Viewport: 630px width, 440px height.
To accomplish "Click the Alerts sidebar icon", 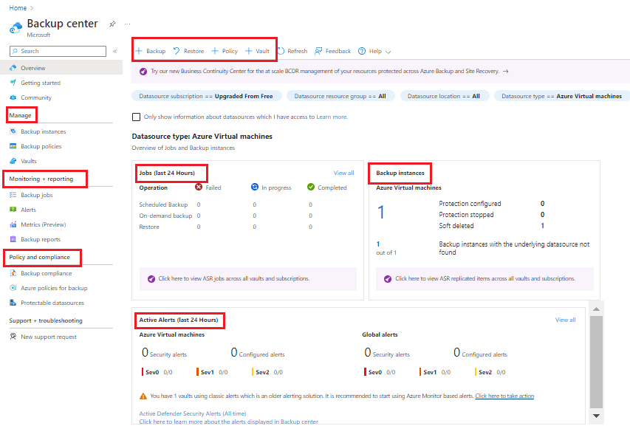I will click(13, 210).
